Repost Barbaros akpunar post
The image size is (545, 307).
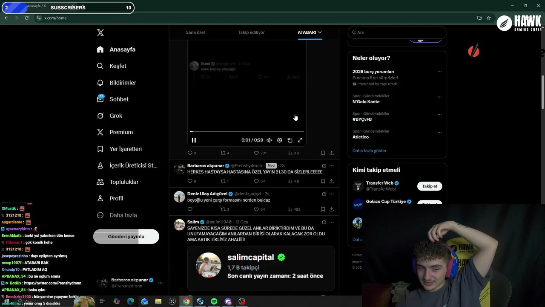coord(224,181)
